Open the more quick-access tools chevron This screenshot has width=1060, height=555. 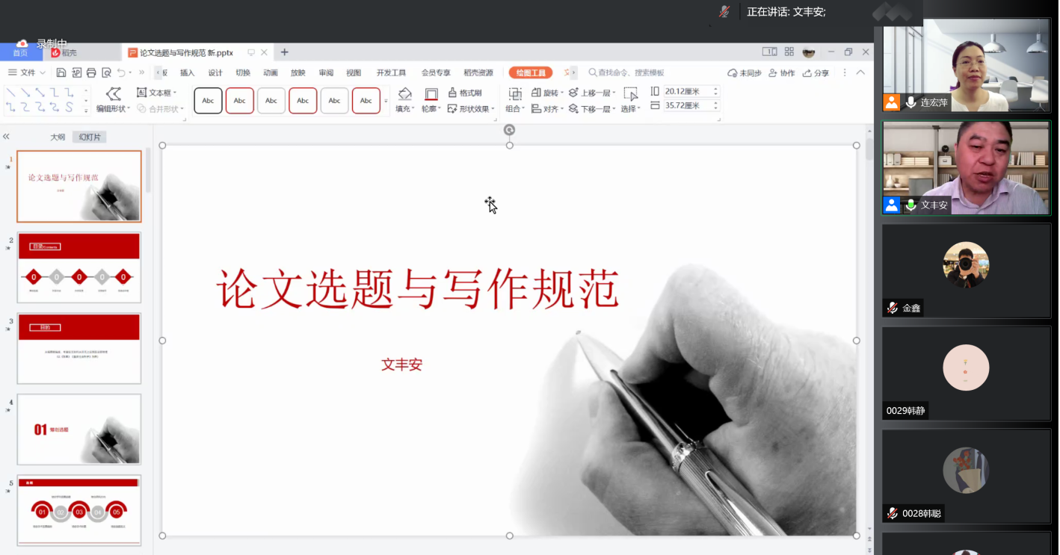tap(142, 72)
